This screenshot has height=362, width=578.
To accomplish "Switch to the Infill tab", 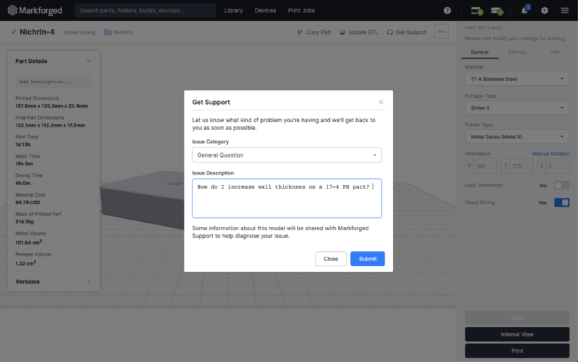I will [555, 52].
